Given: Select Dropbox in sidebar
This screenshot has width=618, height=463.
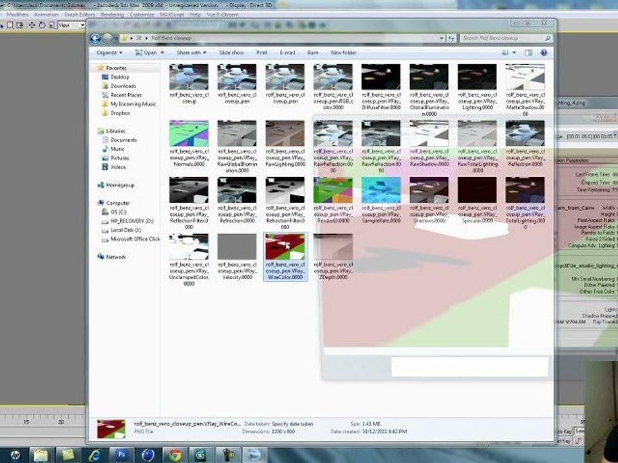Looking at the screenshot, I should [x=120, y=113].
